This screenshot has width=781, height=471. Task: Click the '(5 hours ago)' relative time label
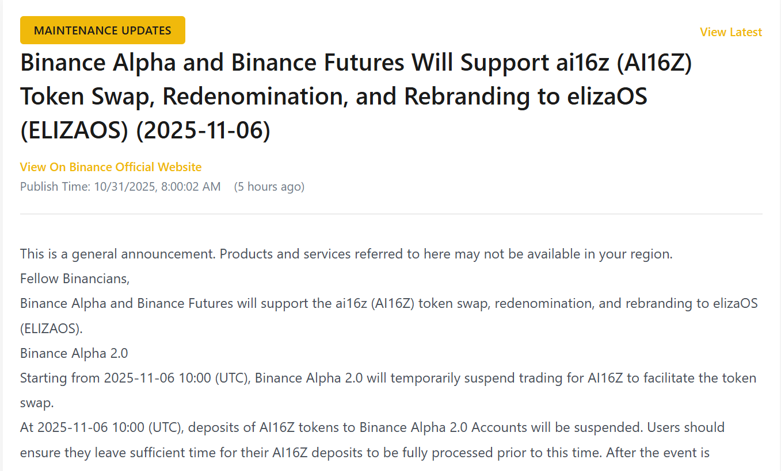pos(269,186)
